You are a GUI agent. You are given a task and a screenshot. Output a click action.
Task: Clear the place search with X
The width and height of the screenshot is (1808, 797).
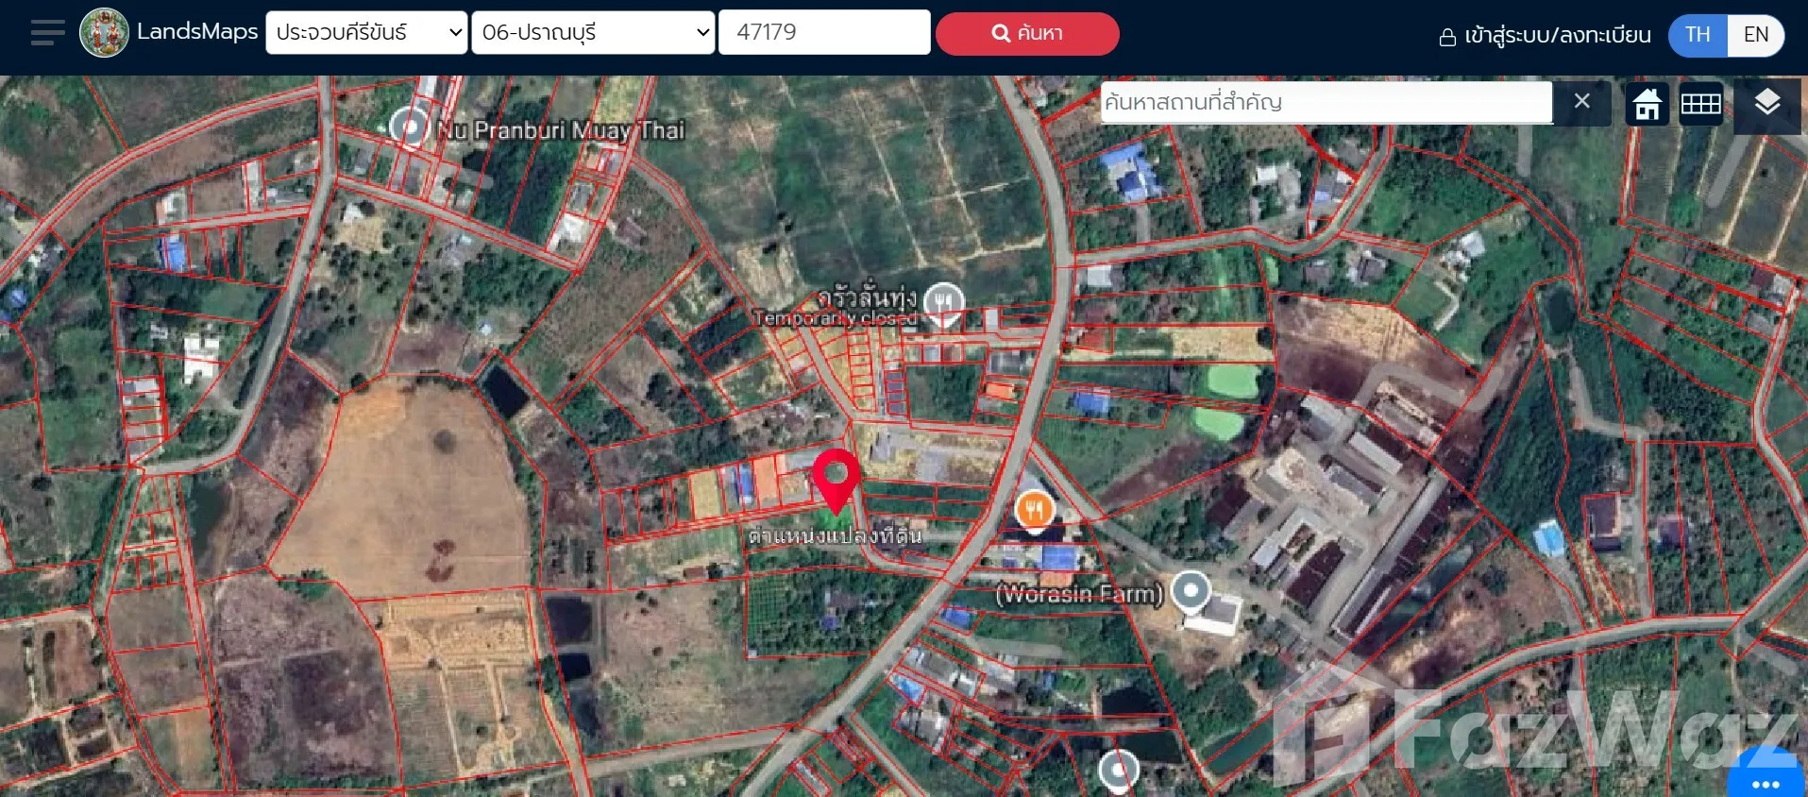pos(1582,102)
